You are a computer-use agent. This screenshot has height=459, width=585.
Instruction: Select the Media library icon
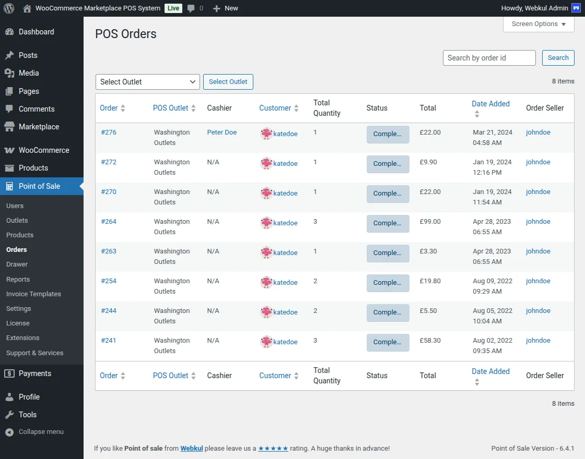(11, 73)
